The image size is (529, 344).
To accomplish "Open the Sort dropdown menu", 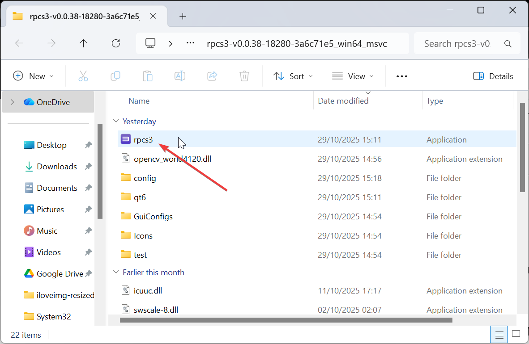I will (x=293, y=76).
